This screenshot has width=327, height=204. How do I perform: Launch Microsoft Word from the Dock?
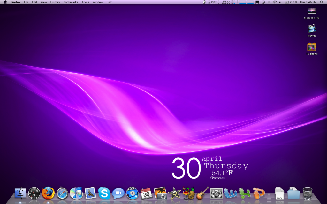[230, 193]
